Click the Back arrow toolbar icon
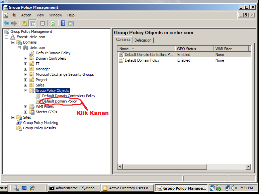259x194 pixels. pyautogui.click(x=6, y=23)
